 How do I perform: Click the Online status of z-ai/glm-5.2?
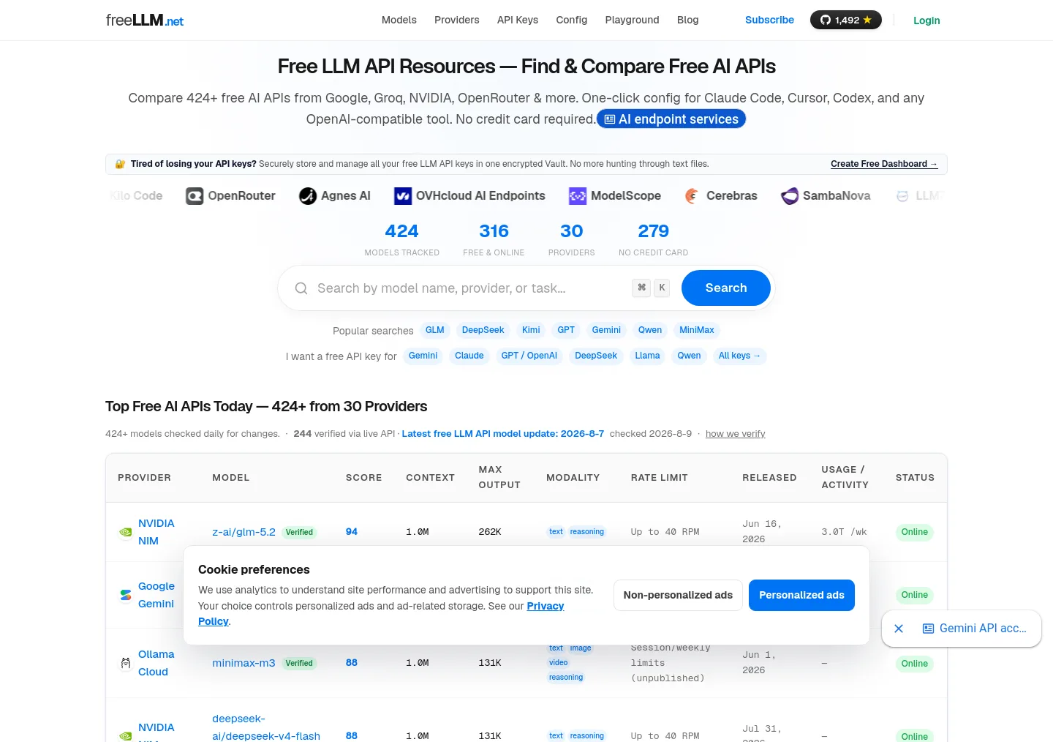pyautogui.click(x=915, y=532)
